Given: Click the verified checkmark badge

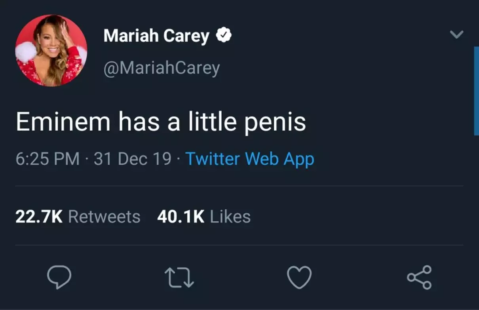Looking at the screenshot, I should point(224,36).
